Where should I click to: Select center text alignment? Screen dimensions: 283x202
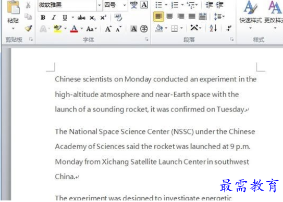coord(169,17)
